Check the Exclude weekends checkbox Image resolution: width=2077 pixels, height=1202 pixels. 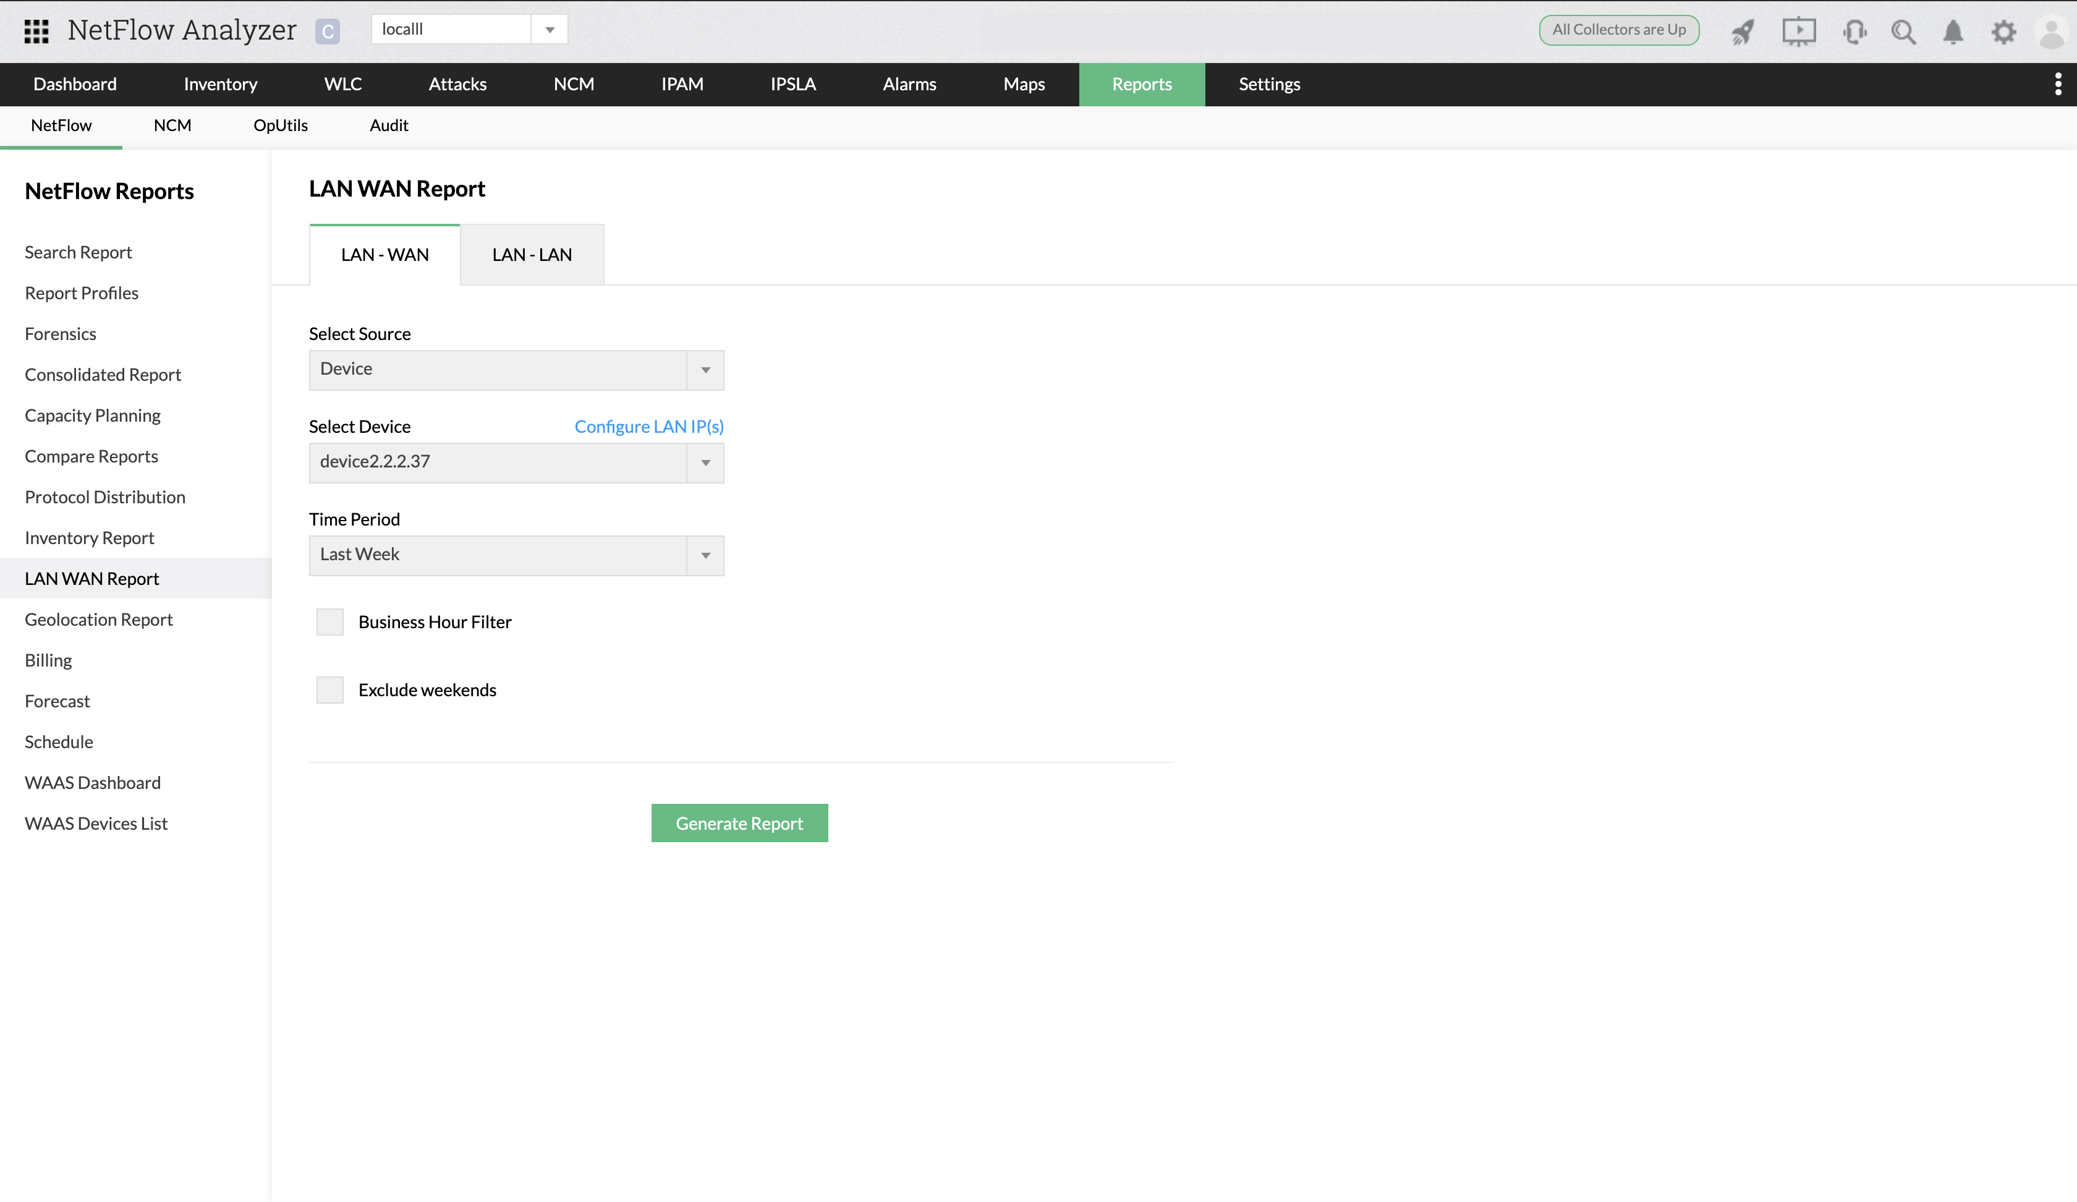[329, 690]
